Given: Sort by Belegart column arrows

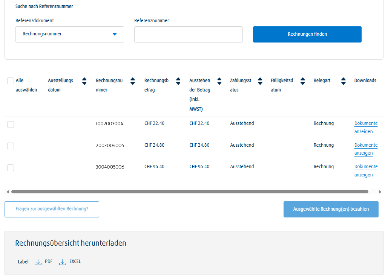Looking at the screenshot, I should (343, 81).
